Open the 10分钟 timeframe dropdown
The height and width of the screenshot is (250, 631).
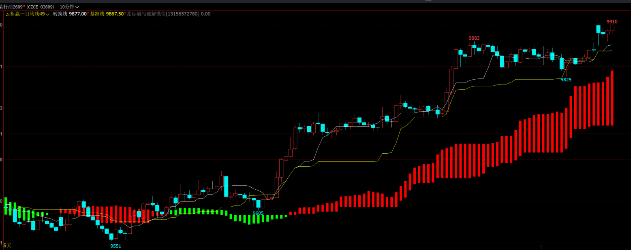click(x=69, y=7)
